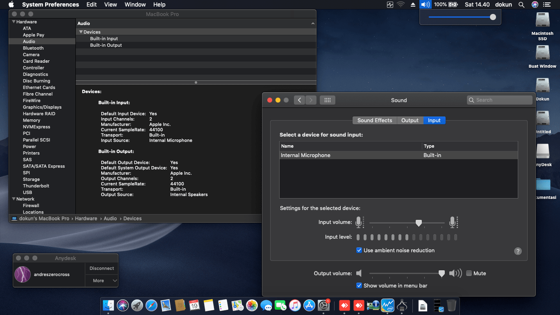Disconnect the Anydesk session
Screen dimensions: 560x315
point(102,268)
